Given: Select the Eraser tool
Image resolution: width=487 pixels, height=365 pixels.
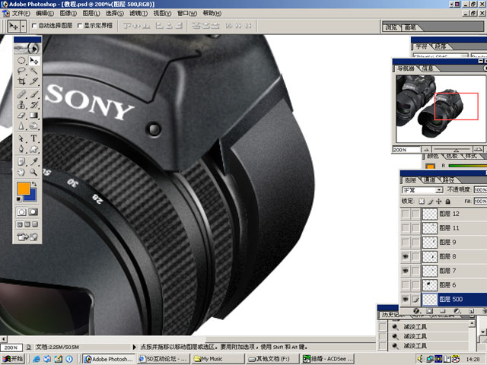Looking at the screenshot, I should point(21,115).
